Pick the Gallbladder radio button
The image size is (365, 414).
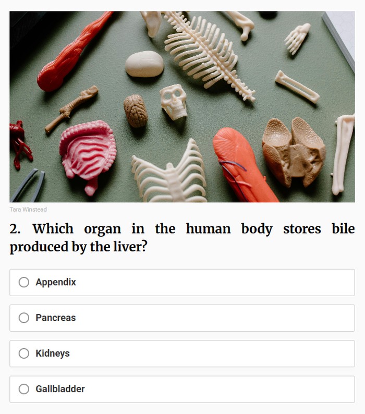[x=24, y=389]
